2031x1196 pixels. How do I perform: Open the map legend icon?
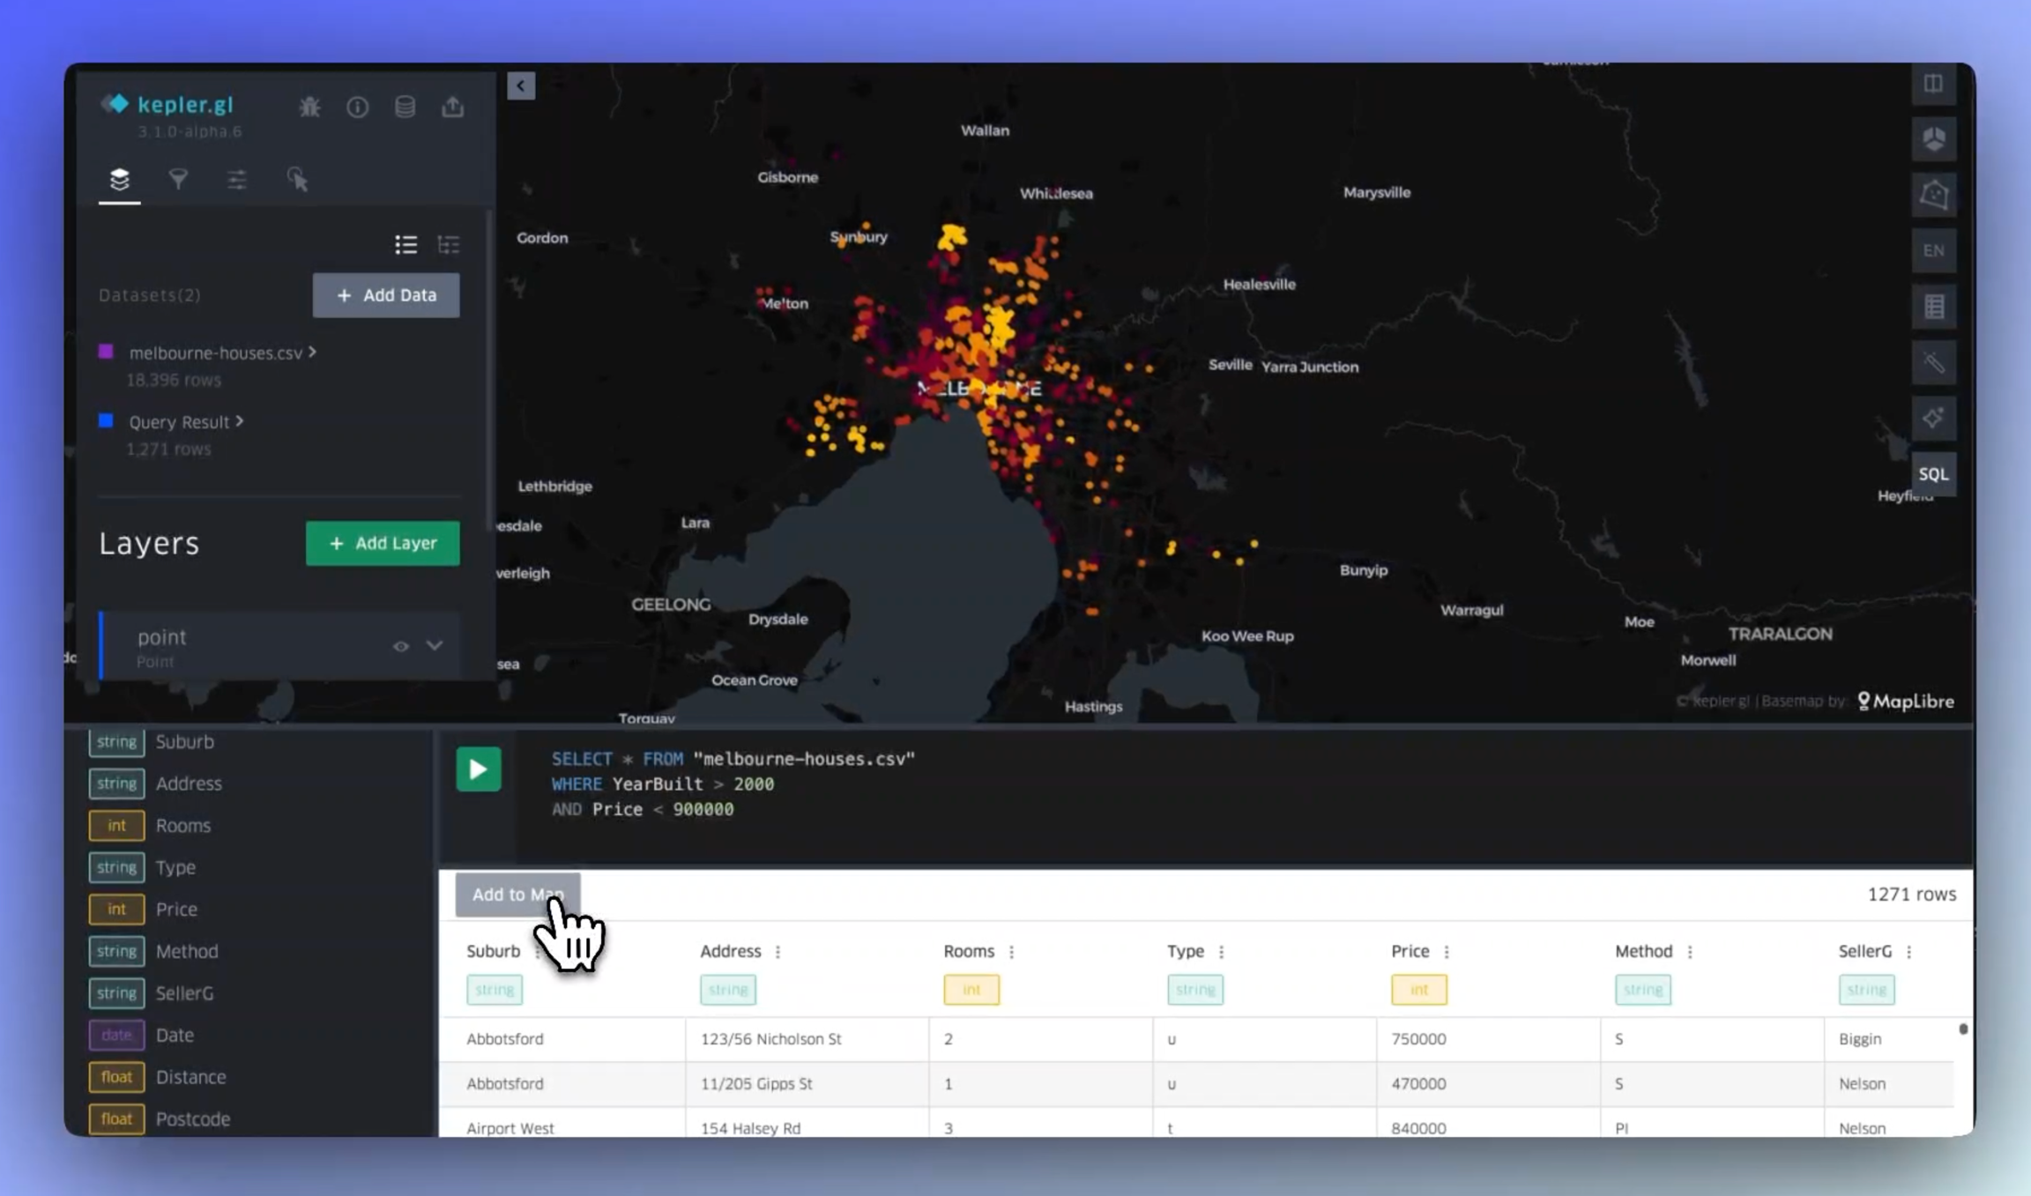1934,307
